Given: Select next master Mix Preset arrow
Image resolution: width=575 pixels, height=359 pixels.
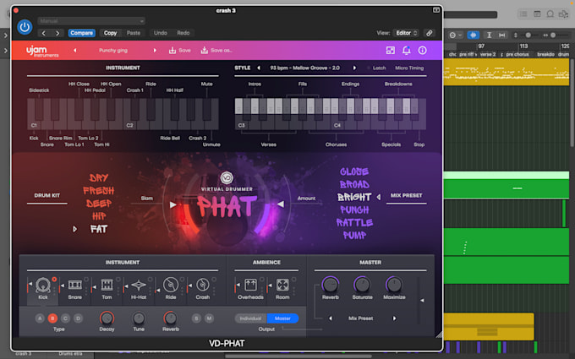Looking at the screenshot, I should pos(394,318).
